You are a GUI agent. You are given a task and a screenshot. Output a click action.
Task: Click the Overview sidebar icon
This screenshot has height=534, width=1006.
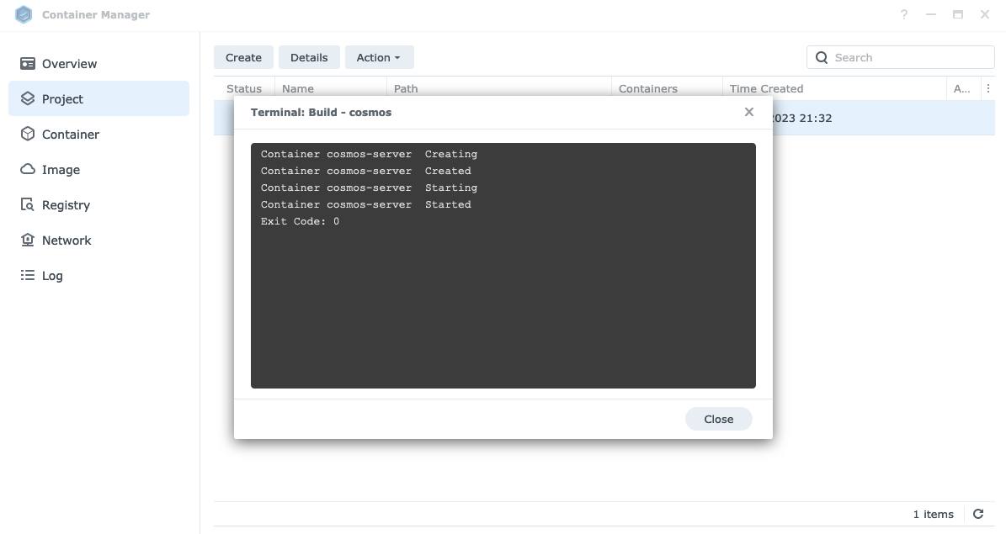(28, 64)
